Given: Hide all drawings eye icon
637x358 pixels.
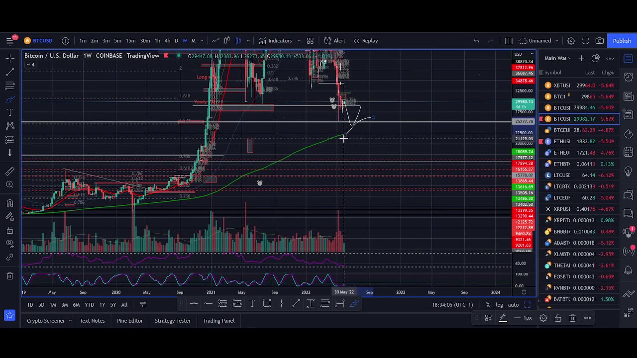Looking at the screenshot, I should (x=10, y=244).
